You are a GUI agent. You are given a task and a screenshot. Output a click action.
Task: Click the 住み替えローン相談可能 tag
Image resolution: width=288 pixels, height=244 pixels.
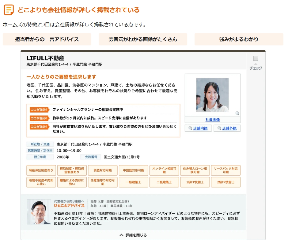(x=195, y=170)
